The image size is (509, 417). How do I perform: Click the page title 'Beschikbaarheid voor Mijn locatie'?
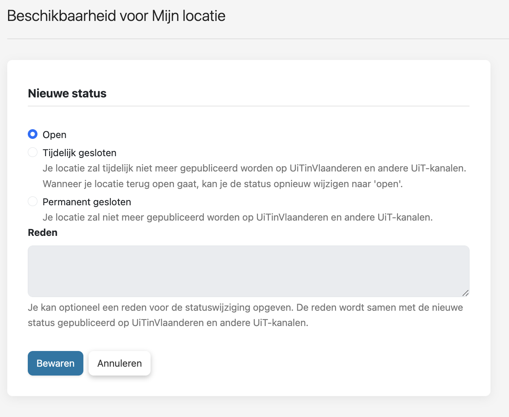(x=116, y=16)
